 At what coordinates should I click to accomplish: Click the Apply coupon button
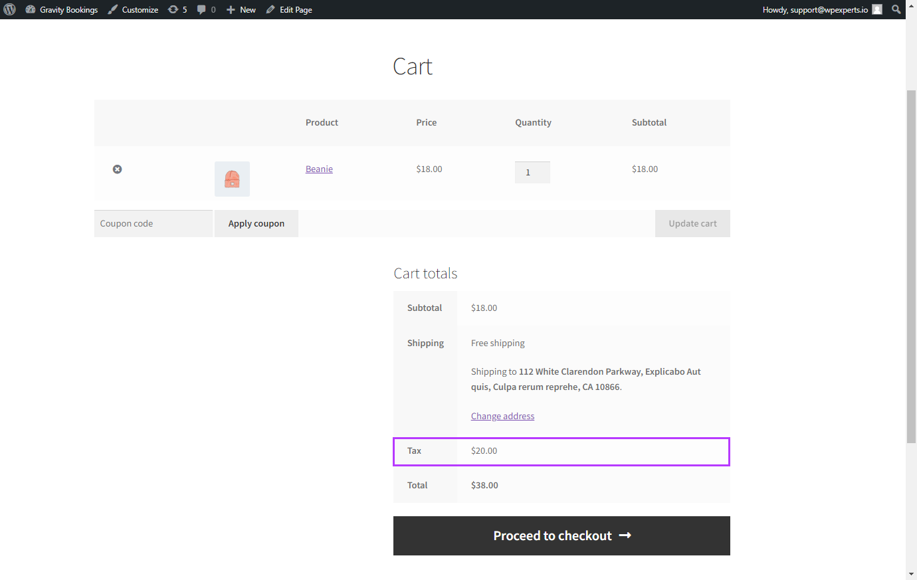pos(256,223)
